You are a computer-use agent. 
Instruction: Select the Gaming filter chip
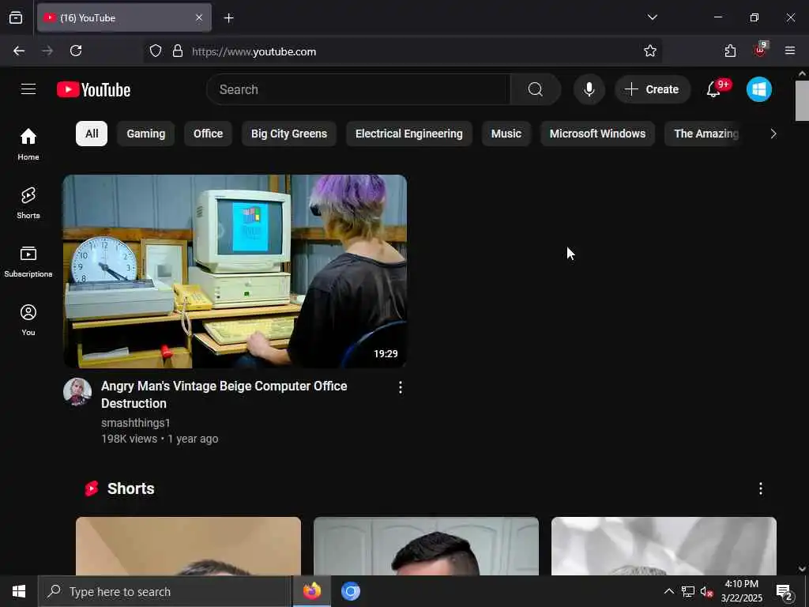coord(146,134)
